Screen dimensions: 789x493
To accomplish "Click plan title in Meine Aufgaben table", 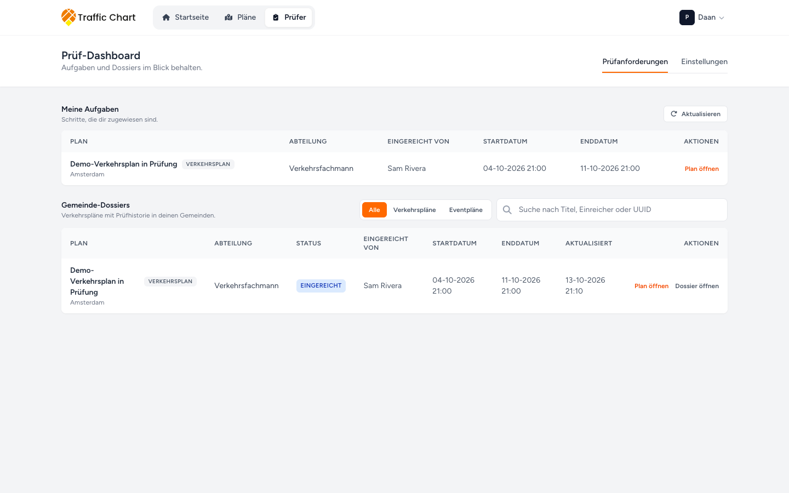I will point(124,164).
